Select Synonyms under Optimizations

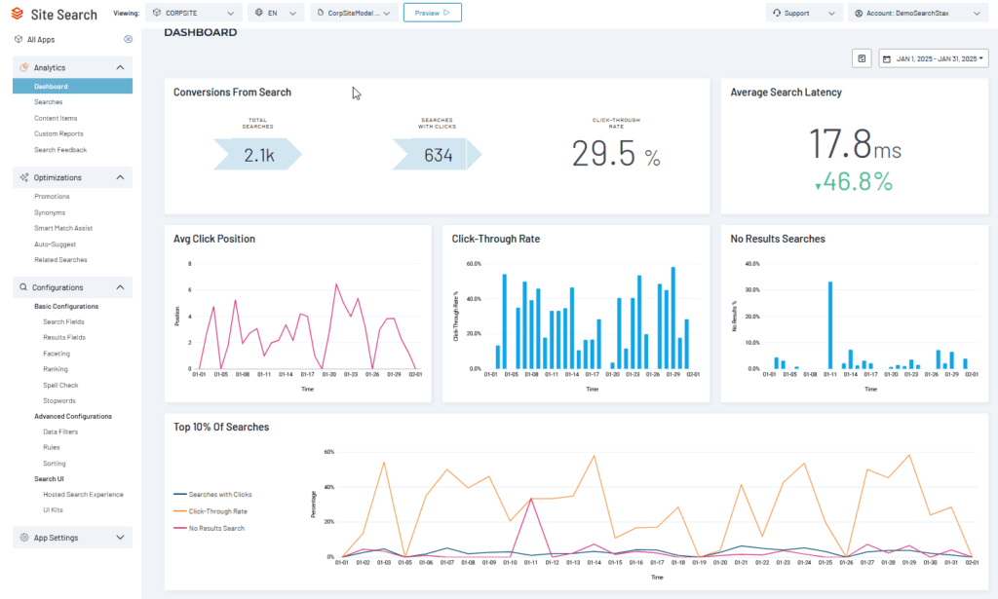50,212
